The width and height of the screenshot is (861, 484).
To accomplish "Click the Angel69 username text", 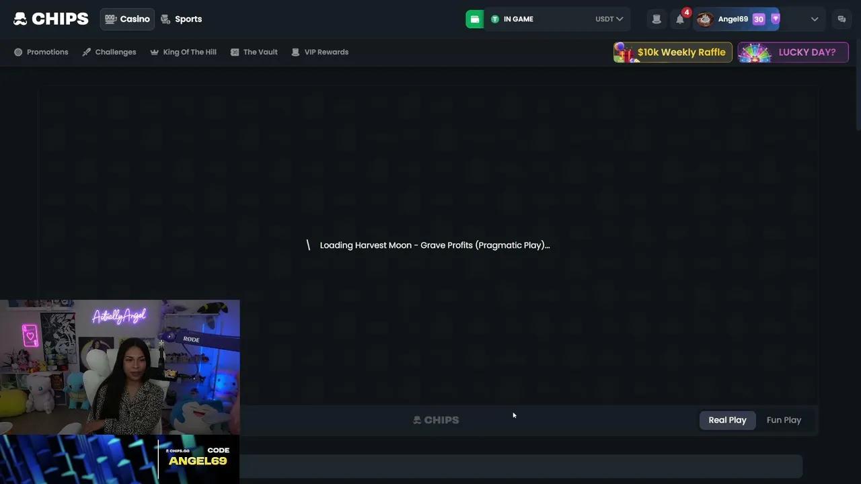I will tap(733, 19).
